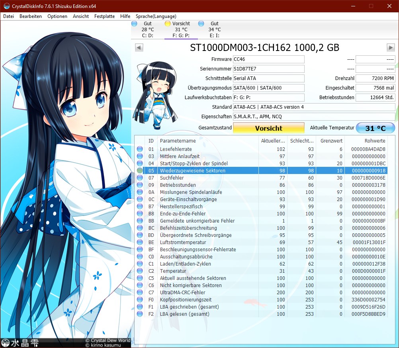Click the chibi Shizuku character image
Viewport: 399px width, 348px height.
[155, 96]
